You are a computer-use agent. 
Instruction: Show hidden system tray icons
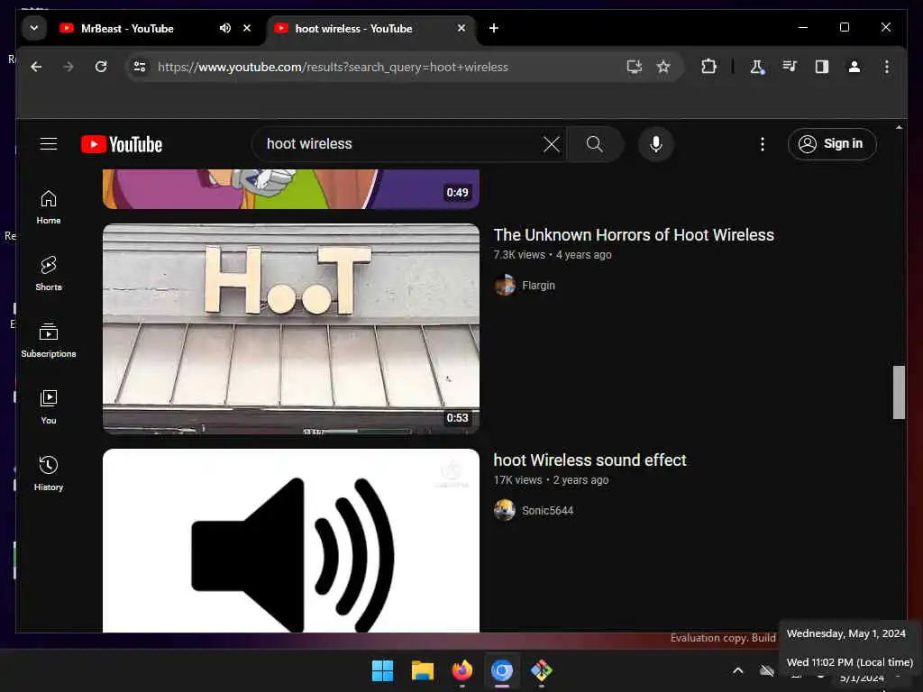[737, 670]
